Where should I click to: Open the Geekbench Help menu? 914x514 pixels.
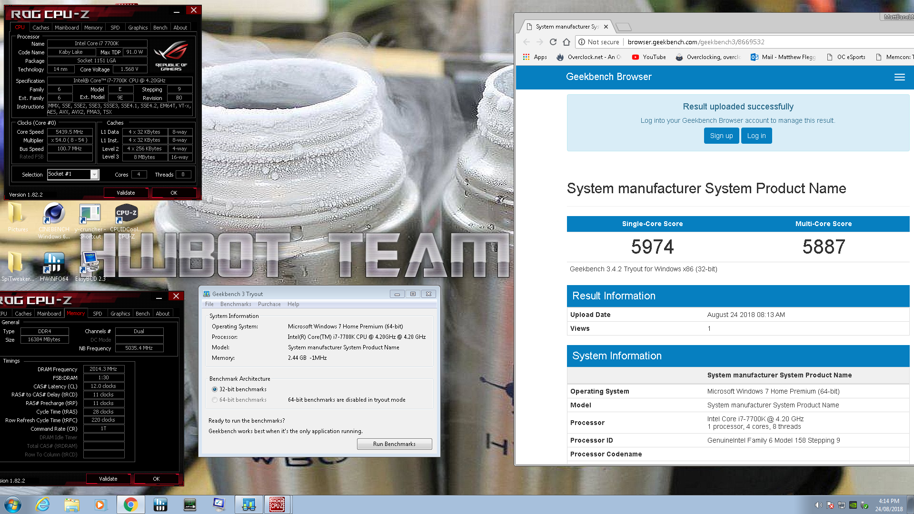[x=293, y=304]
